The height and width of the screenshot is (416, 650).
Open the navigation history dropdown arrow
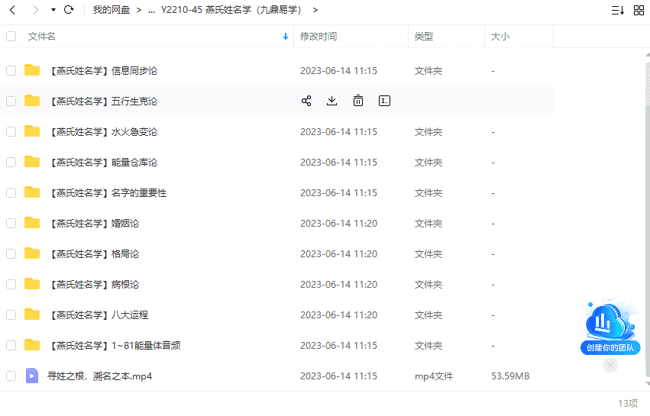(x=53, y=10)
